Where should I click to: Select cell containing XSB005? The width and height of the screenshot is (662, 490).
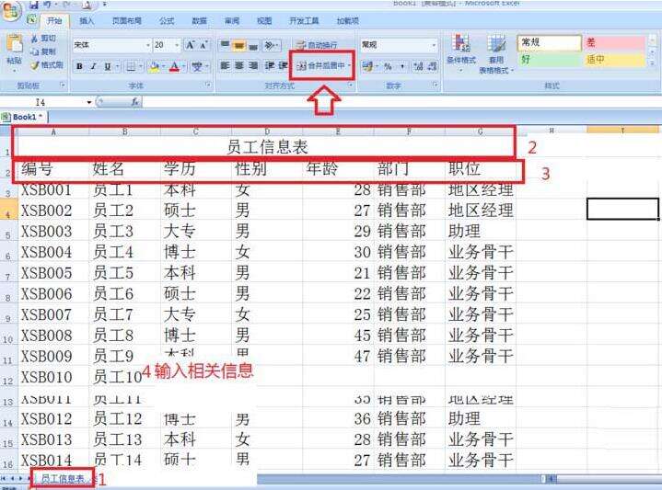pos(53,273)
